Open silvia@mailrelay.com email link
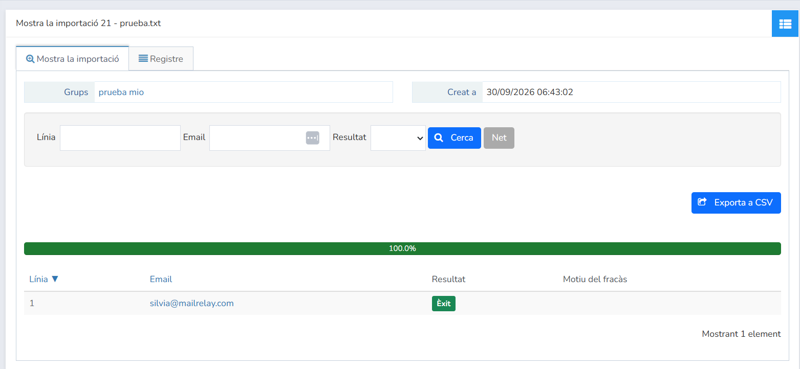 tap(192, 304)
